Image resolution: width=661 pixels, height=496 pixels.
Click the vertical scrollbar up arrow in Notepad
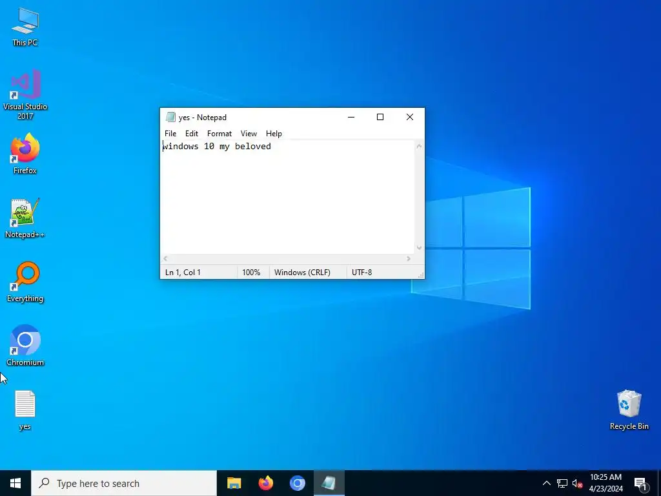coord(419,147)
